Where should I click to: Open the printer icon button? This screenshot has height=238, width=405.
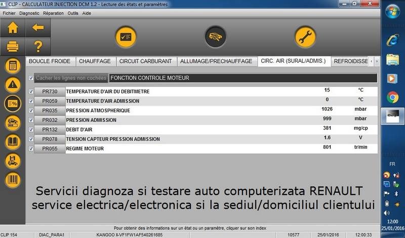[x=12, y=48]
